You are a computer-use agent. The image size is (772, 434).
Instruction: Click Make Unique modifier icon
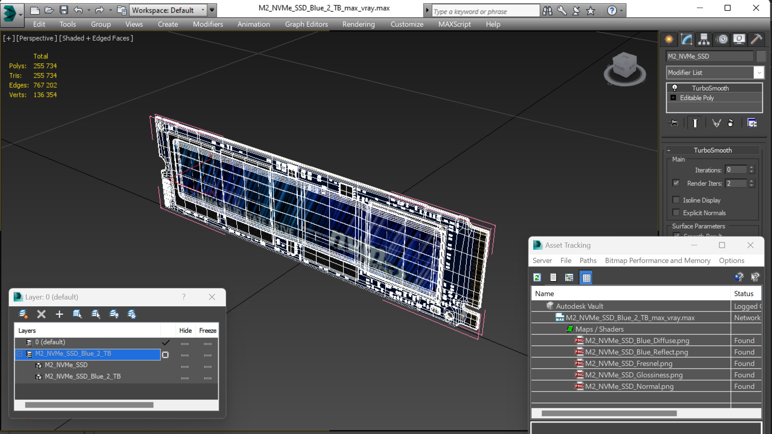pyautogui.click(x=716, y=123)
